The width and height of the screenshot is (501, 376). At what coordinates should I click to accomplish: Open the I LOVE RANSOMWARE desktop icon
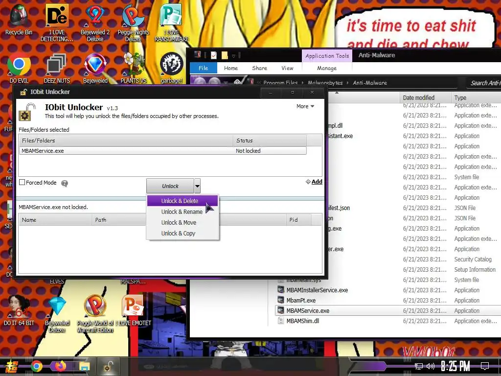click(172, 23)
